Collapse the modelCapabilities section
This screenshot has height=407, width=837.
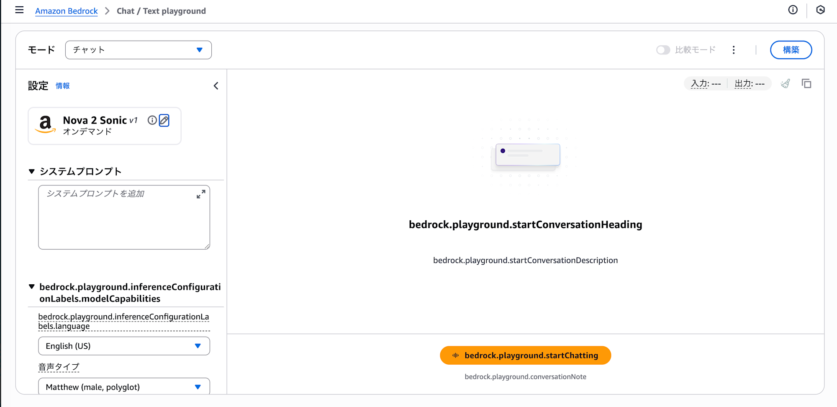(x=32, y=287)
